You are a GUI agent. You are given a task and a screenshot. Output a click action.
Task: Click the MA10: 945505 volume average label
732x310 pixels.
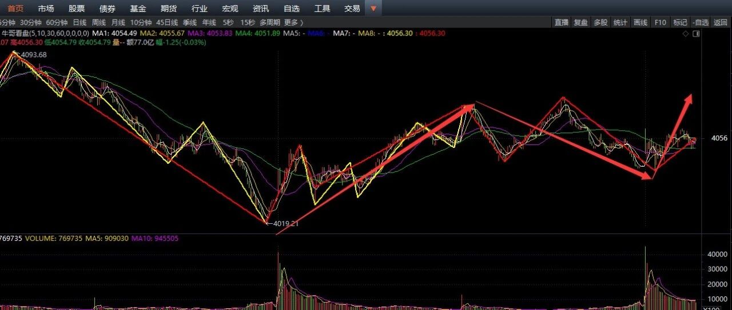point(156,238)
